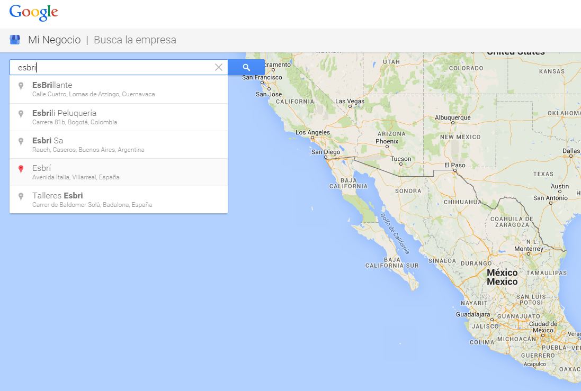
Task: Click the blue magnifier search button
Action: click(x=246, y=67)
